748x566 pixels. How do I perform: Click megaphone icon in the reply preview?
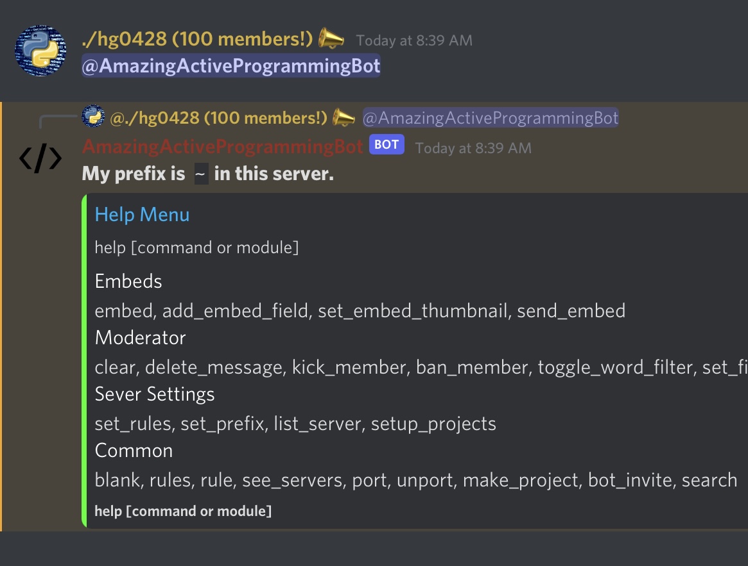point(344,117)
